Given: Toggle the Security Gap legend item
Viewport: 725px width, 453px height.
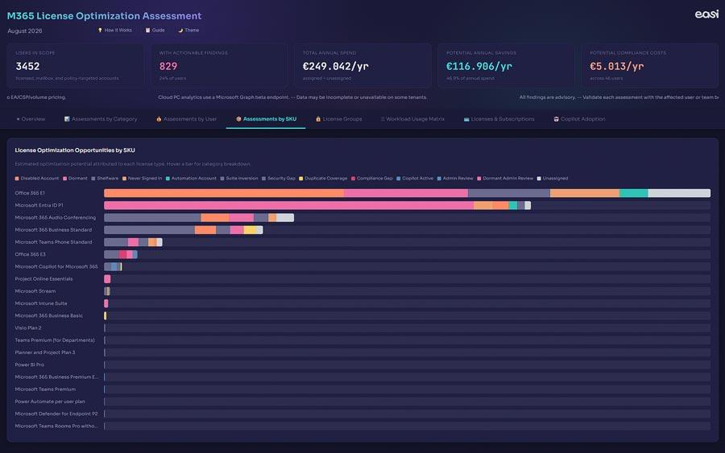Looking at the screenshot, I should [279, 179].
